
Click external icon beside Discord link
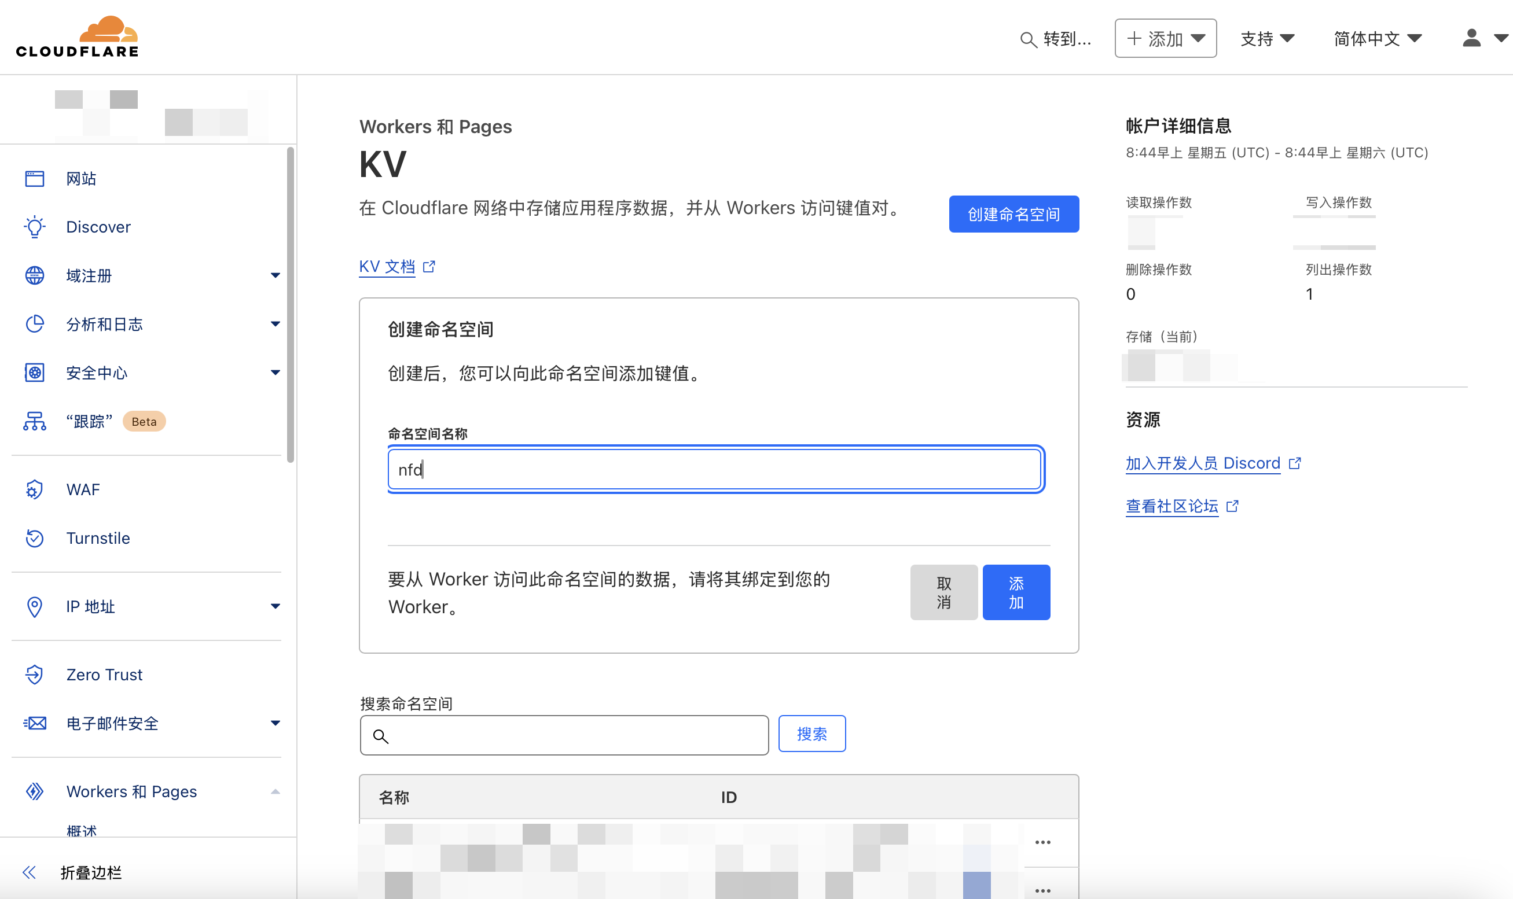tap(1295, 463)
